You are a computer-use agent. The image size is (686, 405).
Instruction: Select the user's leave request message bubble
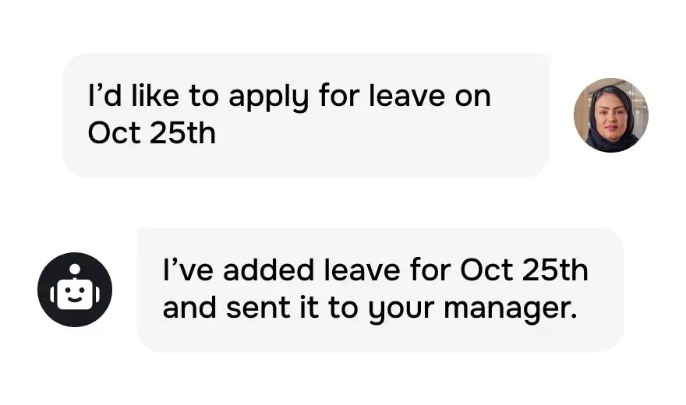tap(306, 115)
